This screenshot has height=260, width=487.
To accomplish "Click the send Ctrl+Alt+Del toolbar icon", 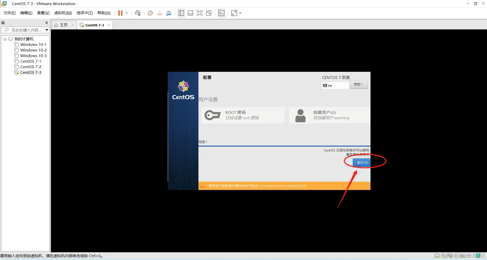I will [x=138, y=13].
